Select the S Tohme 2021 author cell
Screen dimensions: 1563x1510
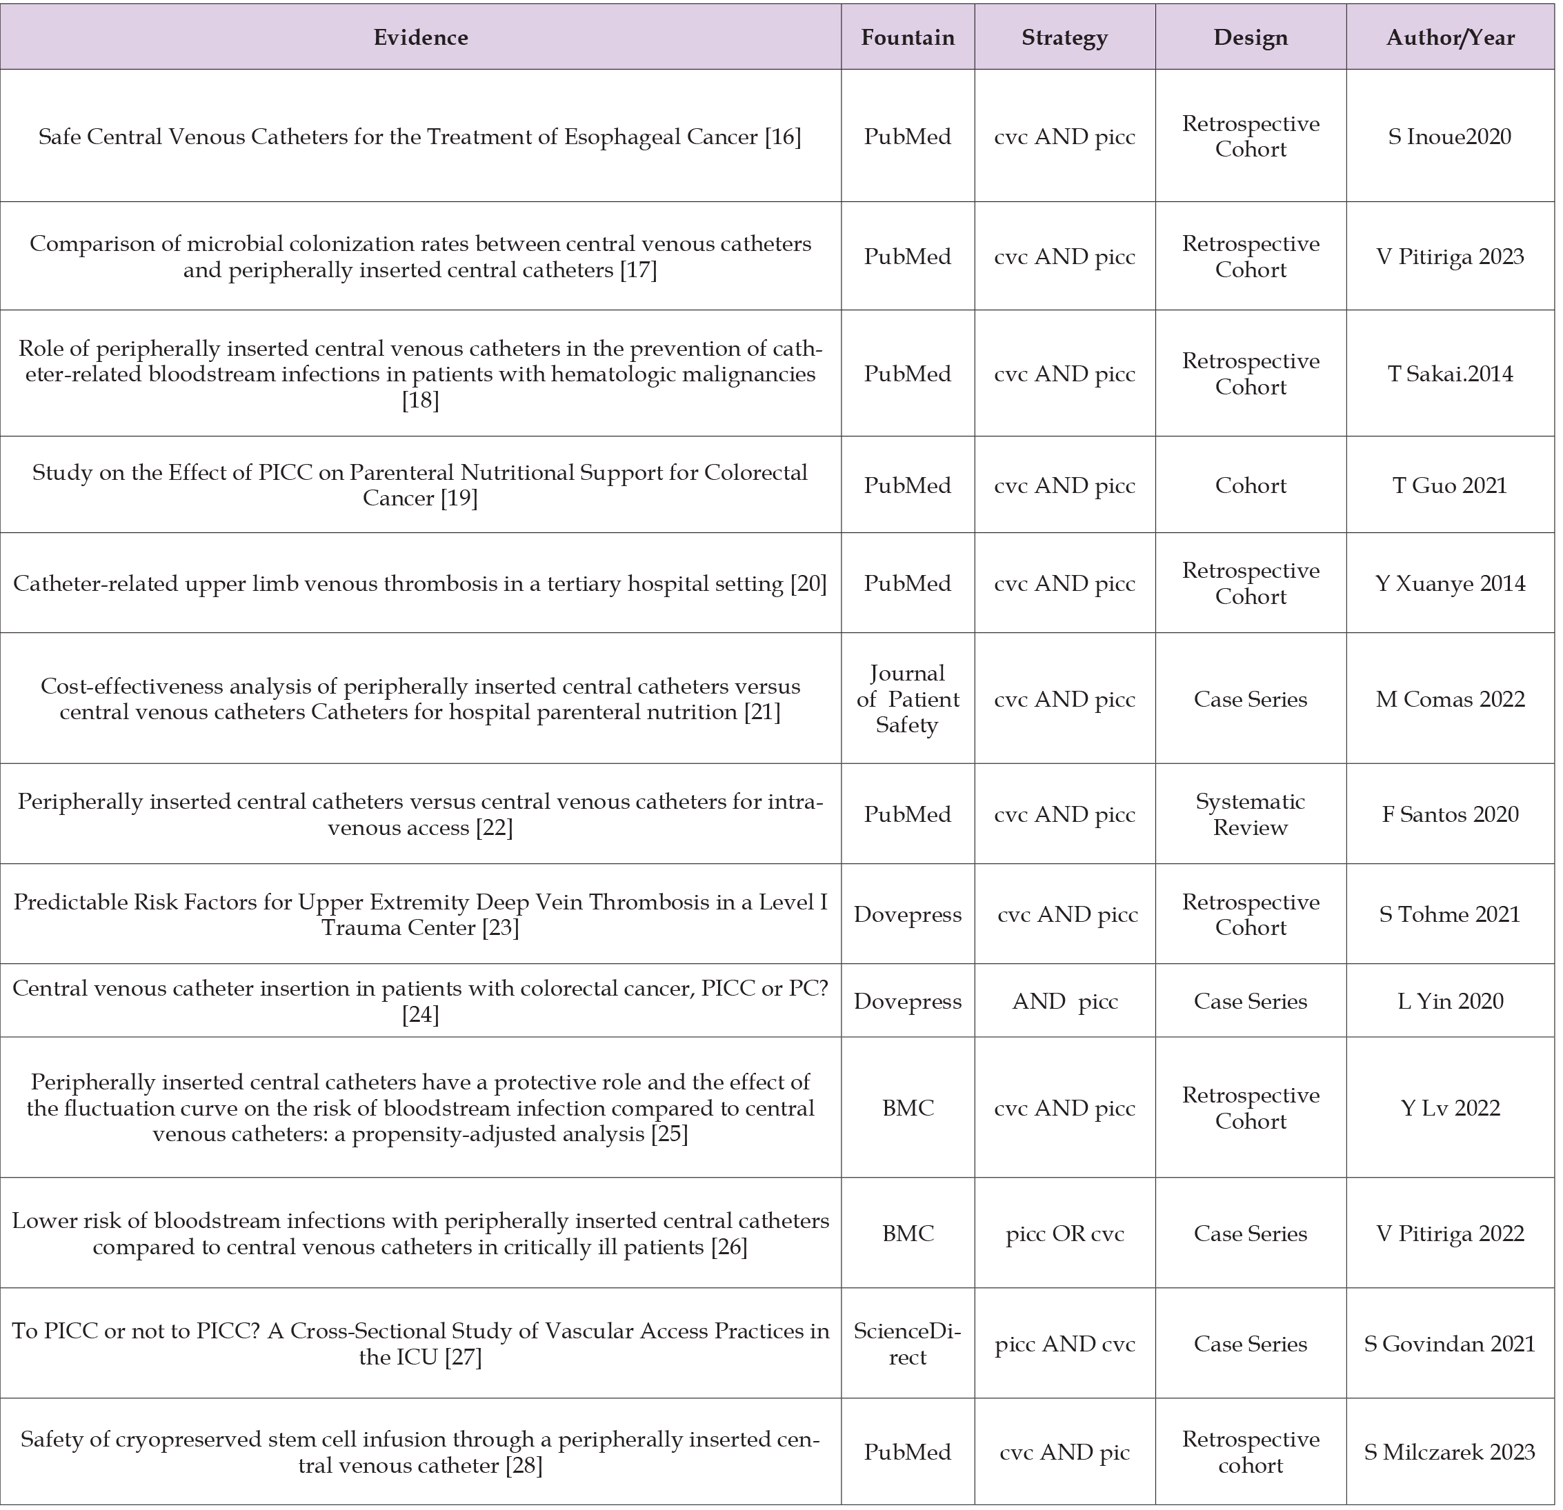click(x=1450, y=914)
